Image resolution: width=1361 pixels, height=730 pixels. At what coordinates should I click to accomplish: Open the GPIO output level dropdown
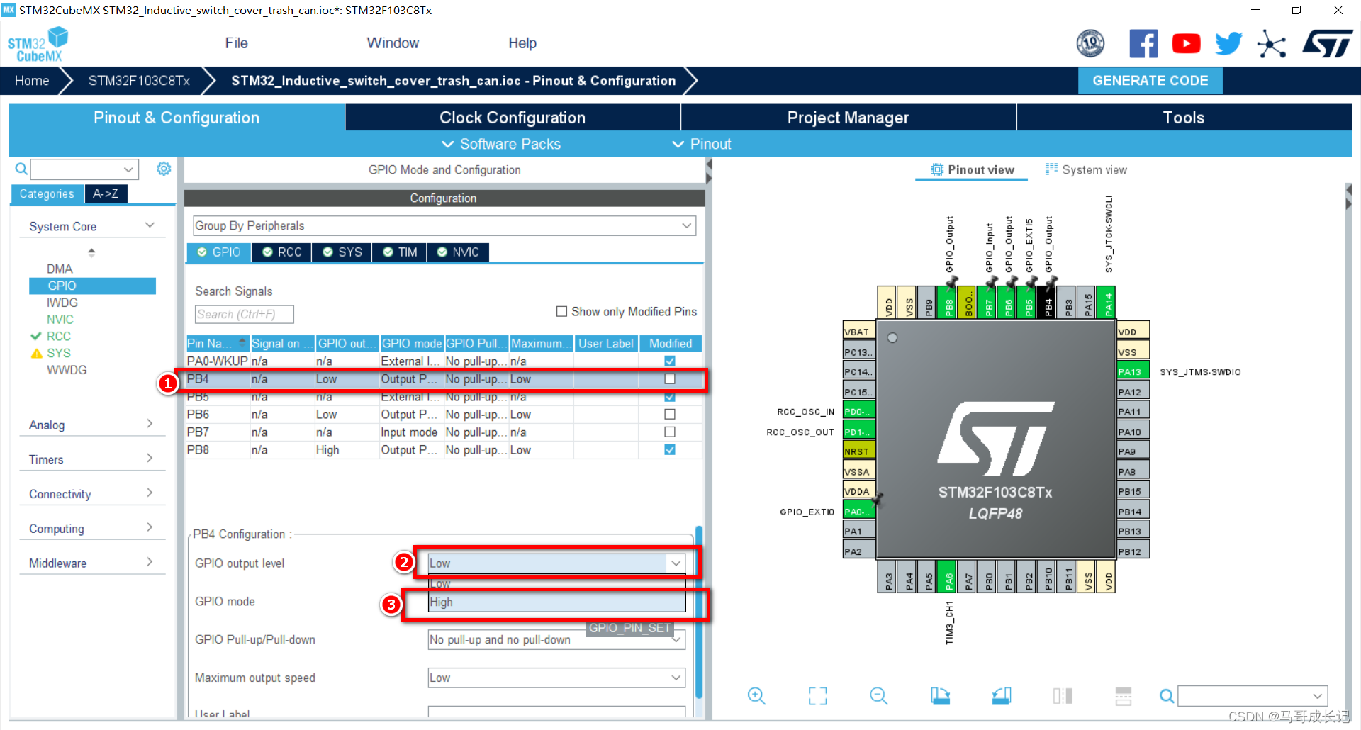556,563
